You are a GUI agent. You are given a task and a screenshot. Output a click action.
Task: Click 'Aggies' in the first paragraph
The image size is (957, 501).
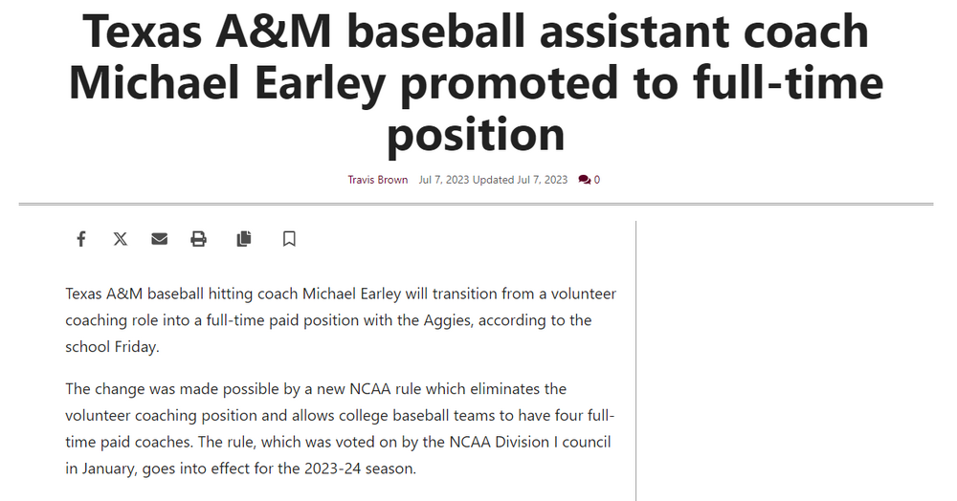(447, 320)
